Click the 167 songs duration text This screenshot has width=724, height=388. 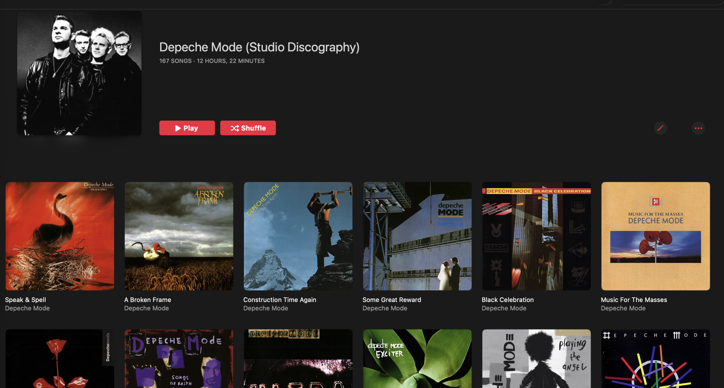coord(212,61)
